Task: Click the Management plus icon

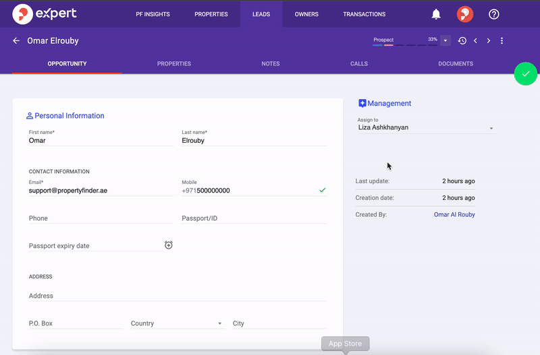Action: point(362,104)
